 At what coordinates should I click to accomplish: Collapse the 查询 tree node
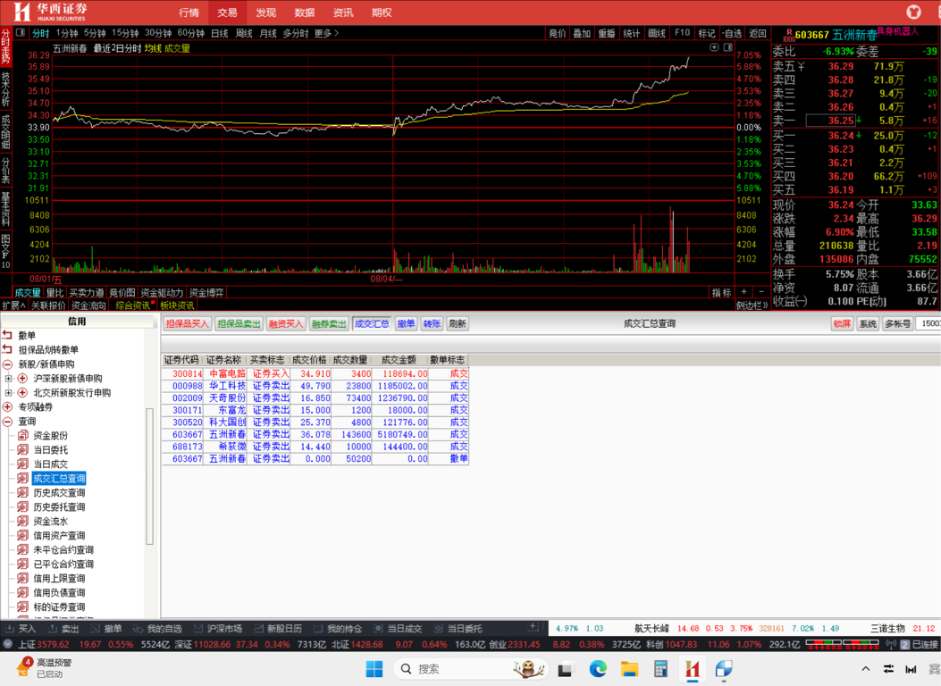click(x=7, y=422)
